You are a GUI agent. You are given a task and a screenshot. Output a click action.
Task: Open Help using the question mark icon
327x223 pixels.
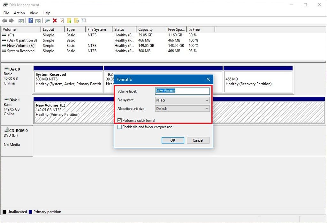point(30,20)
